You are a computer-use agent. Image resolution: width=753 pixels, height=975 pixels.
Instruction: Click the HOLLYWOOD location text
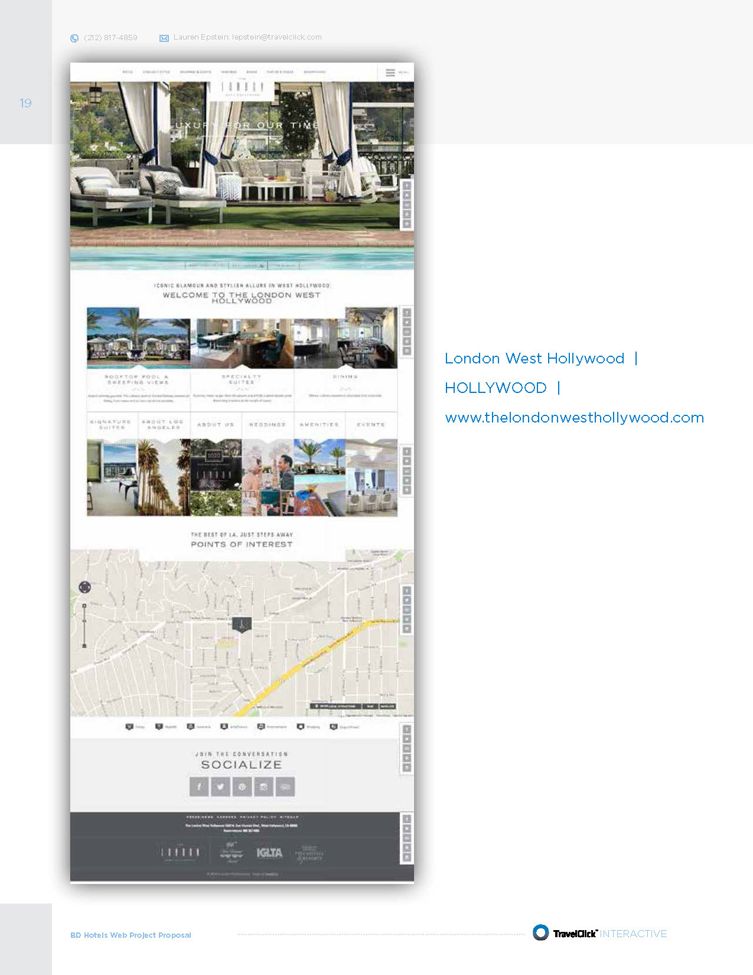[496, 388]
